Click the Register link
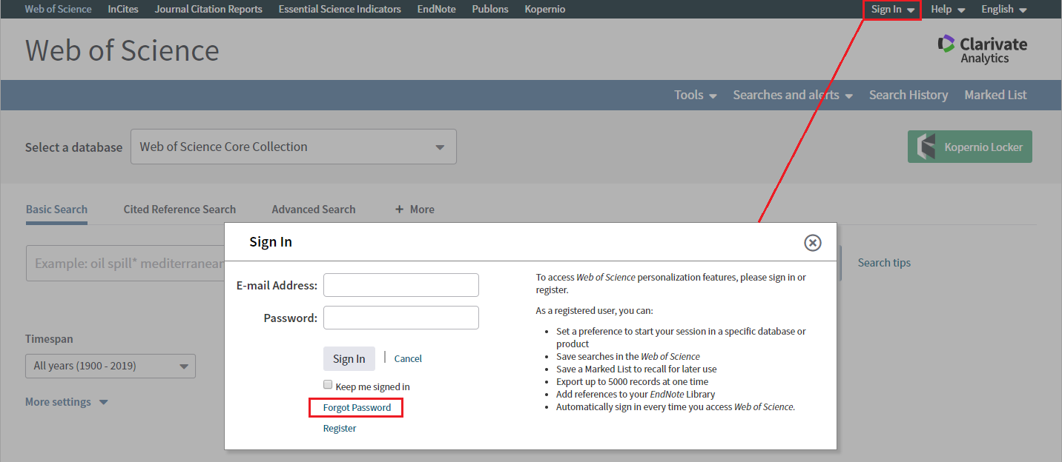 point(339,428)
